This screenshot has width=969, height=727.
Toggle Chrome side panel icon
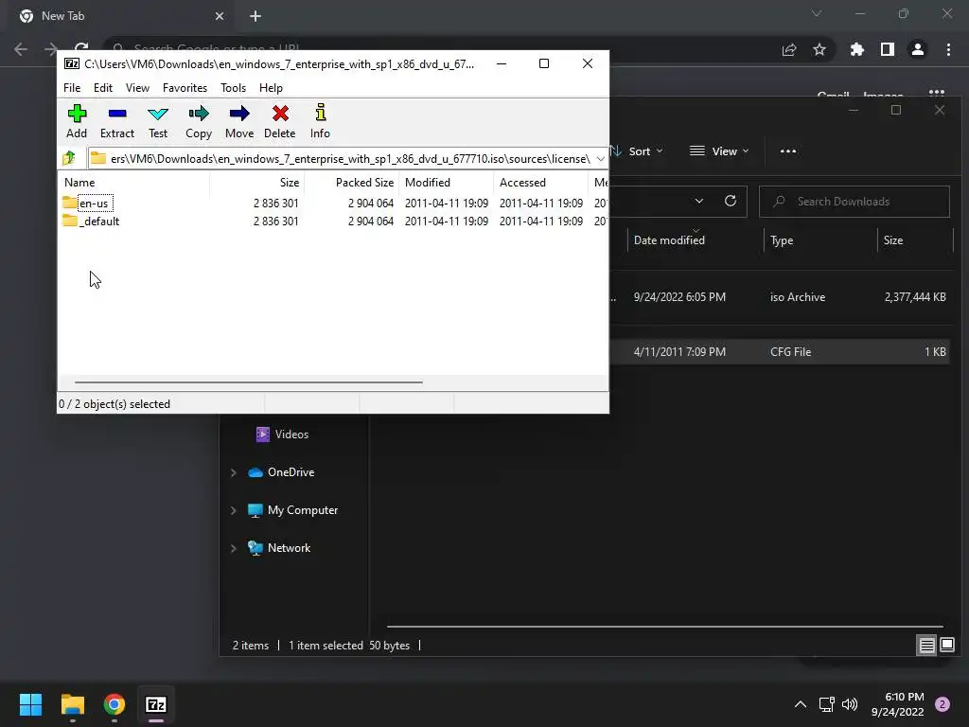888,49
